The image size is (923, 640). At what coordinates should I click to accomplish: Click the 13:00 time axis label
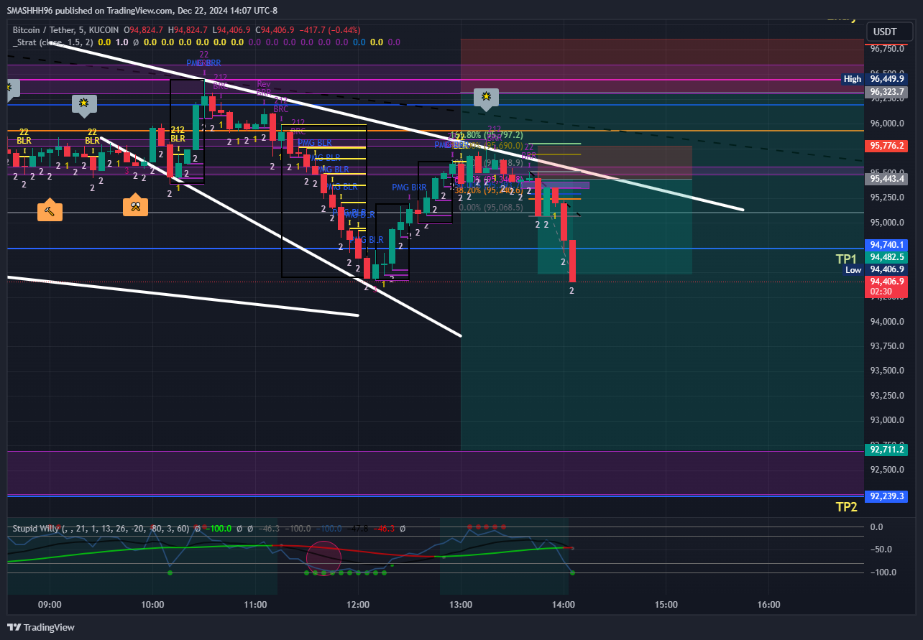(461, 605)
